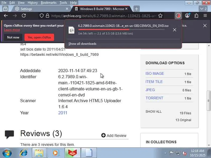211x158 pixels.
Task: Follow the Learn more link
Action: 12,30
